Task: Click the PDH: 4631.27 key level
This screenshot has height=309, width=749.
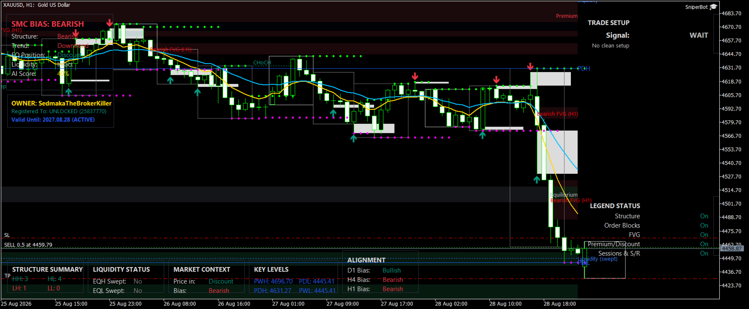Action: (272, 291)
